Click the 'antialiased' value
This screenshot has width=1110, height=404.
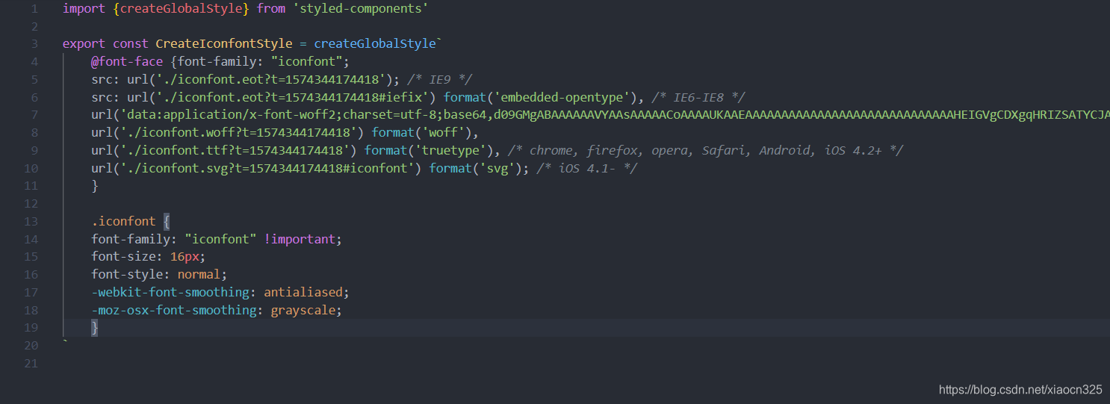(x=303, y=293)
